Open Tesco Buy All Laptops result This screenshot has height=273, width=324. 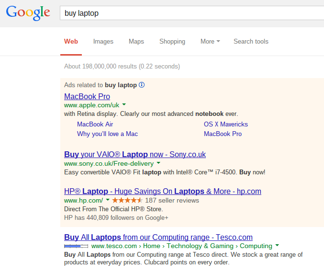click(x=158, y=237)
